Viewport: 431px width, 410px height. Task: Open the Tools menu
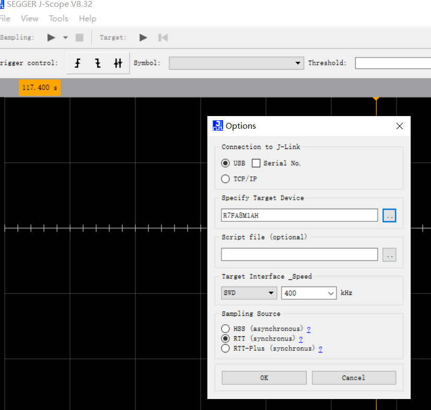pyautogui.click(x=58, y=18)
